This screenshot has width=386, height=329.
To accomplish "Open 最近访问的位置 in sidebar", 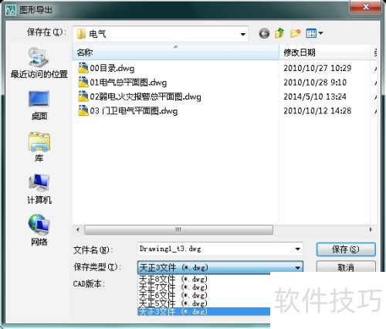I will point(39,63).
